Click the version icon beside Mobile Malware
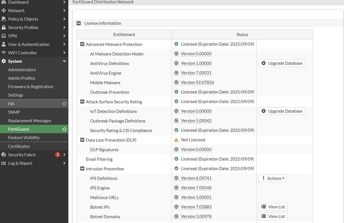Image resolution: width=344 pixels, height=223 pixels. pyautogui.click(x=176, y=82)
